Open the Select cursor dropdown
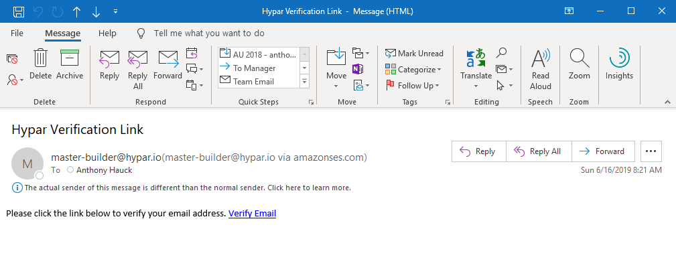The image size is (676, 274). pos(504,85)
